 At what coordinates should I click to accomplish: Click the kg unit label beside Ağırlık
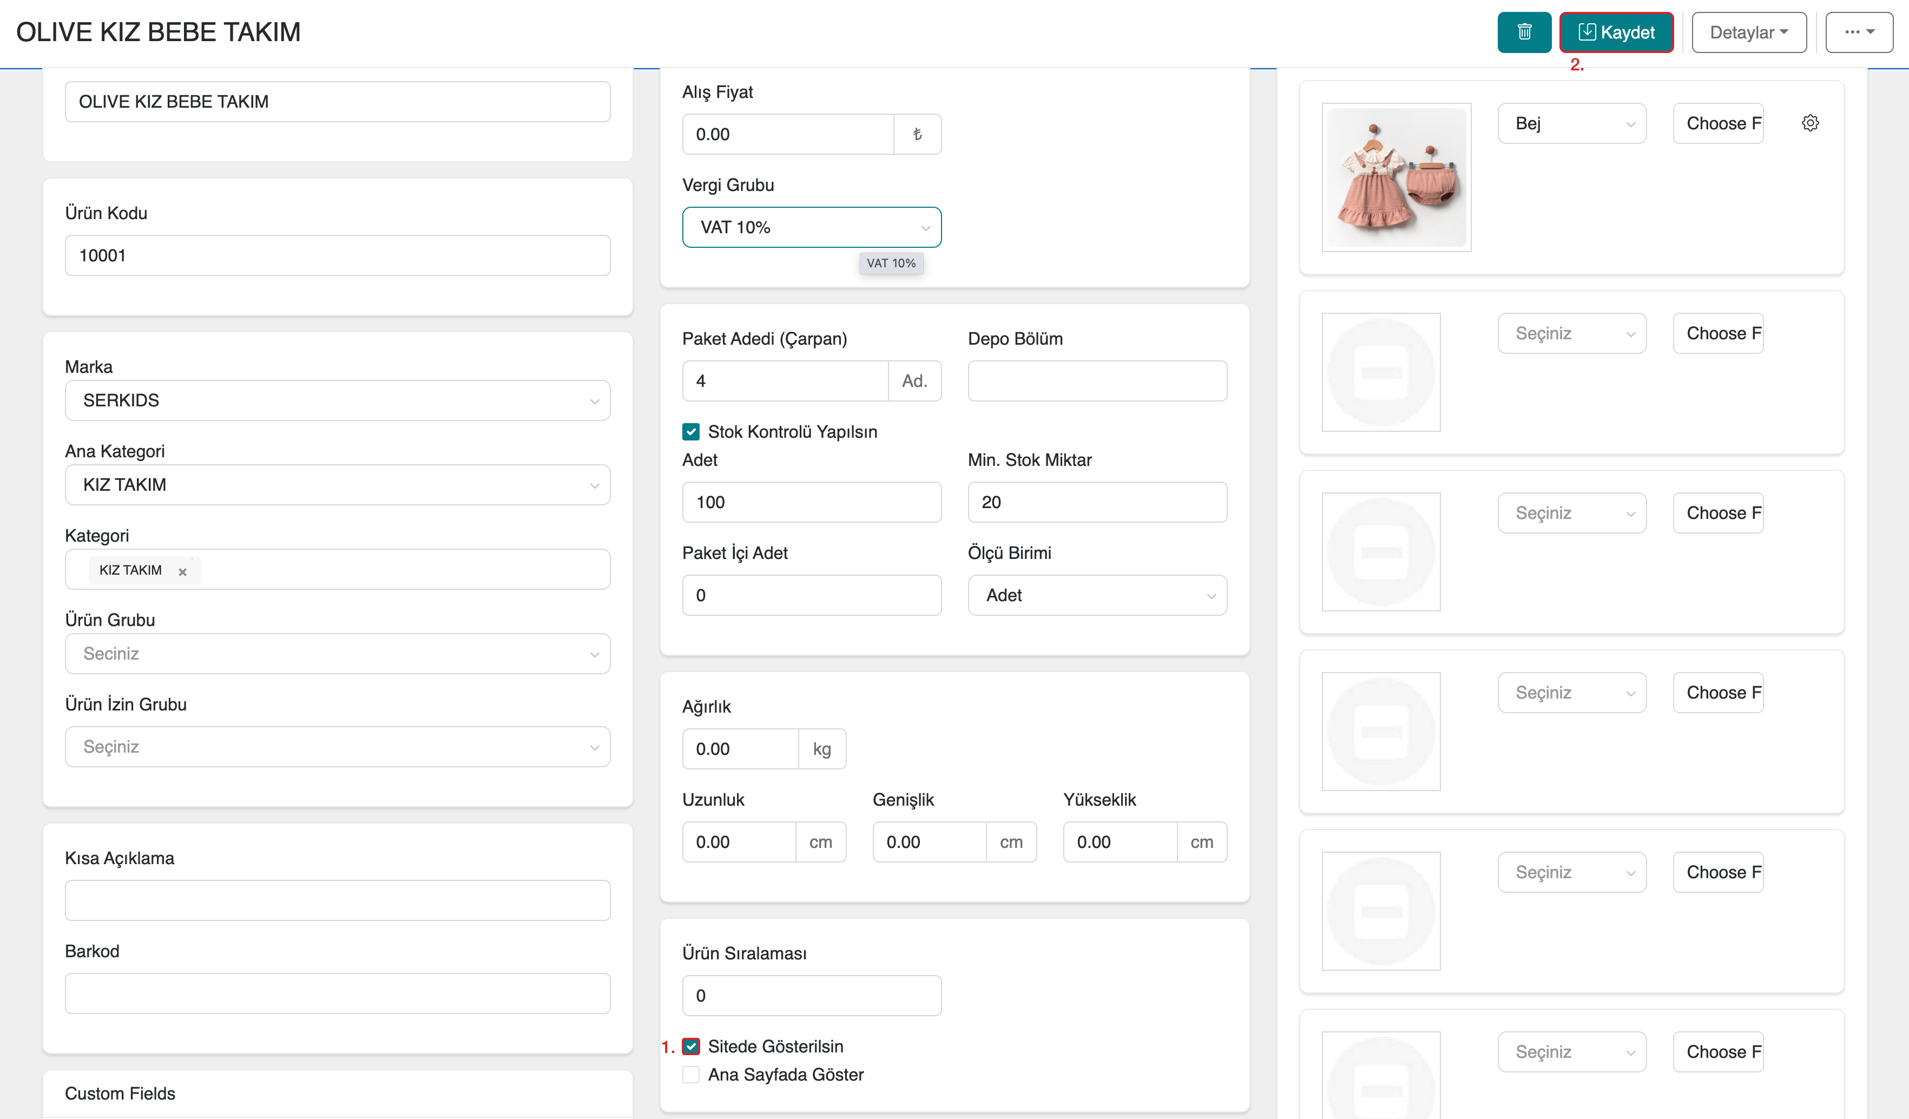click(821, 749)
